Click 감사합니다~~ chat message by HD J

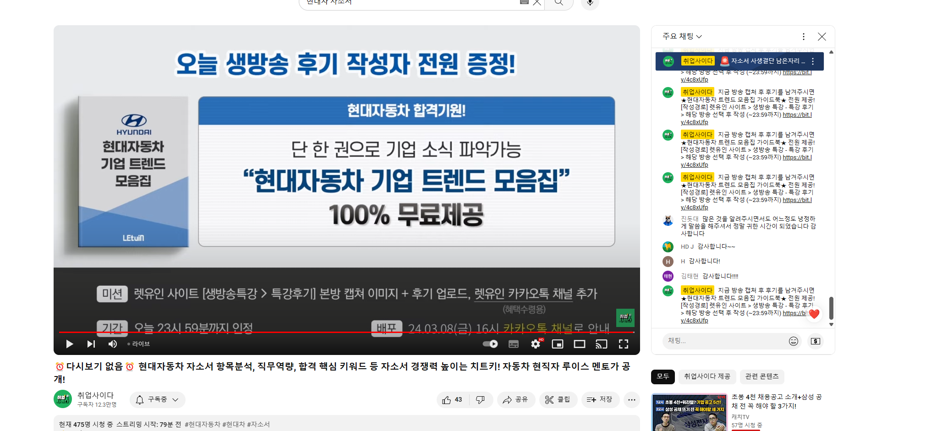coord(716,247)
